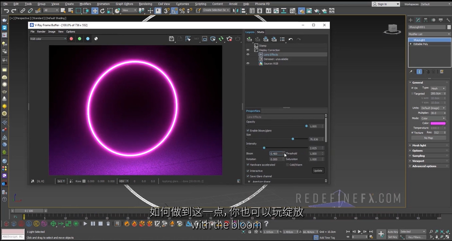Save image icon in V-Ray Frame Buffer
This screenshot has width=452, height=241.
tap(171, 39)
